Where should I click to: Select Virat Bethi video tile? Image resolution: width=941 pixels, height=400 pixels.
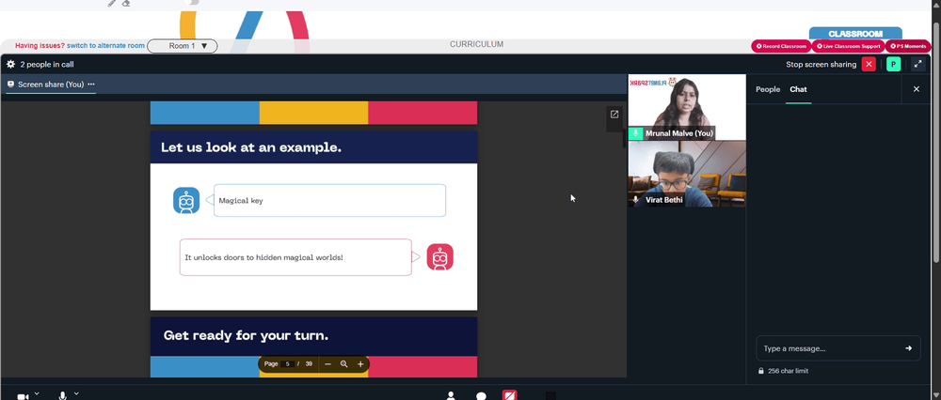point(687,174)
